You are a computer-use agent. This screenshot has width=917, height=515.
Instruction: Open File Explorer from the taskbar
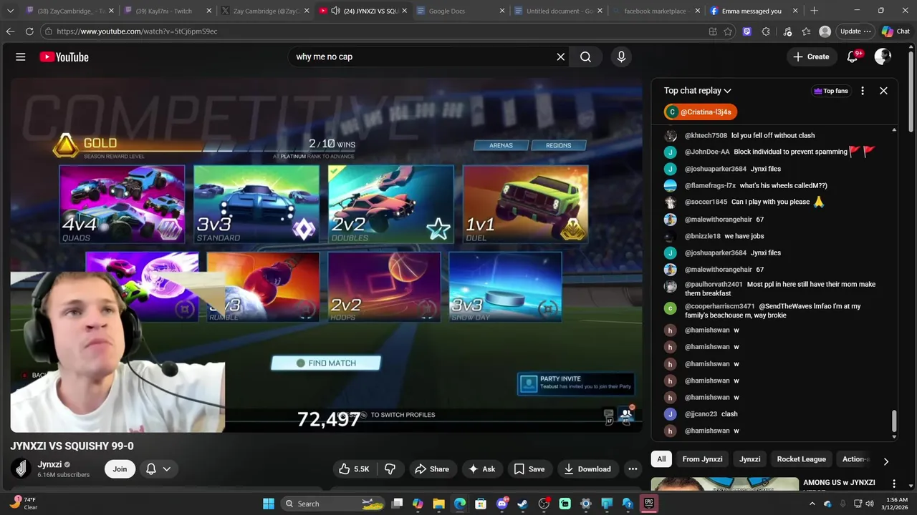coord(438,504)
